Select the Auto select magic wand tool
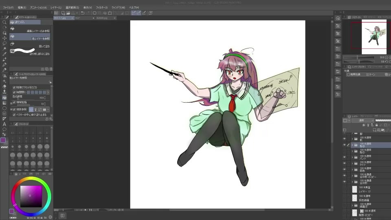This screenshot has width=391, height=220. pyautogui.click(x=4, y=48)
